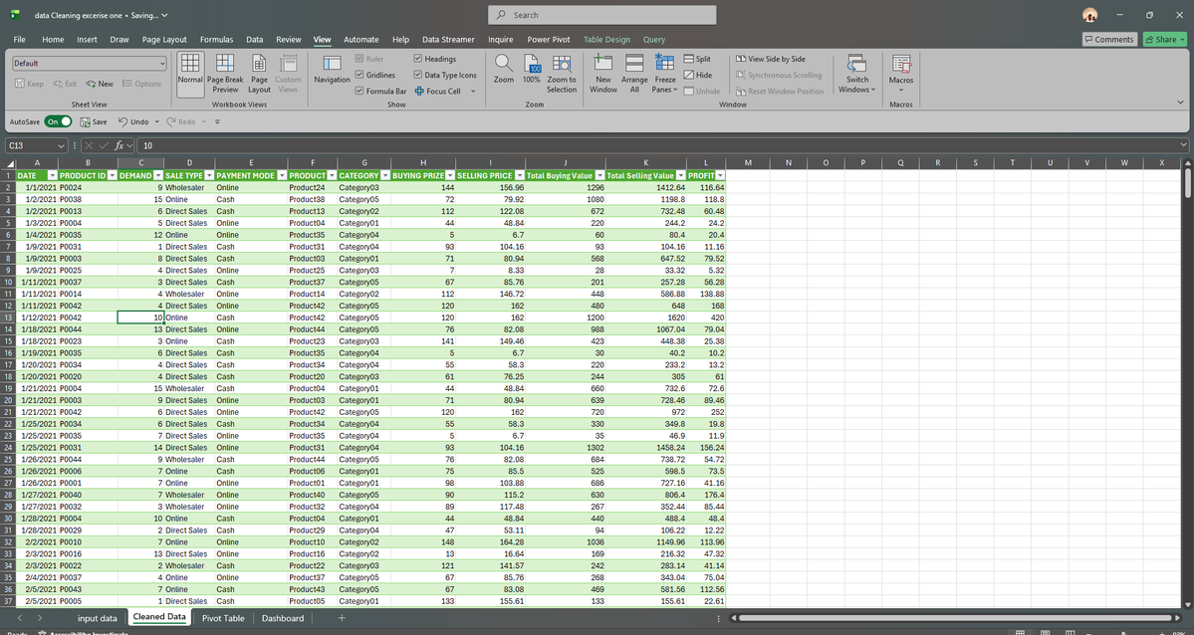The width and height of the screenshot is (1194, 635).
Task: Click the Insert Function fx icon
Action: click(119, 145)
